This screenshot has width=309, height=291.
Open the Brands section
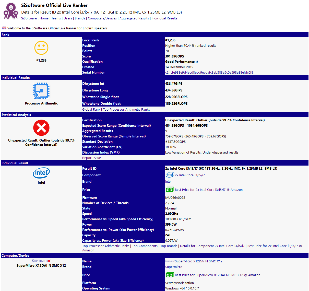[x=80, y=18]
